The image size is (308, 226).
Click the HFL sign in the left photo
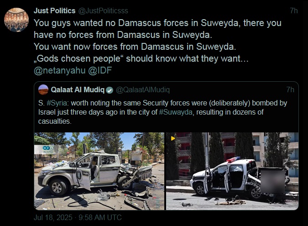[x=47, y=150]
